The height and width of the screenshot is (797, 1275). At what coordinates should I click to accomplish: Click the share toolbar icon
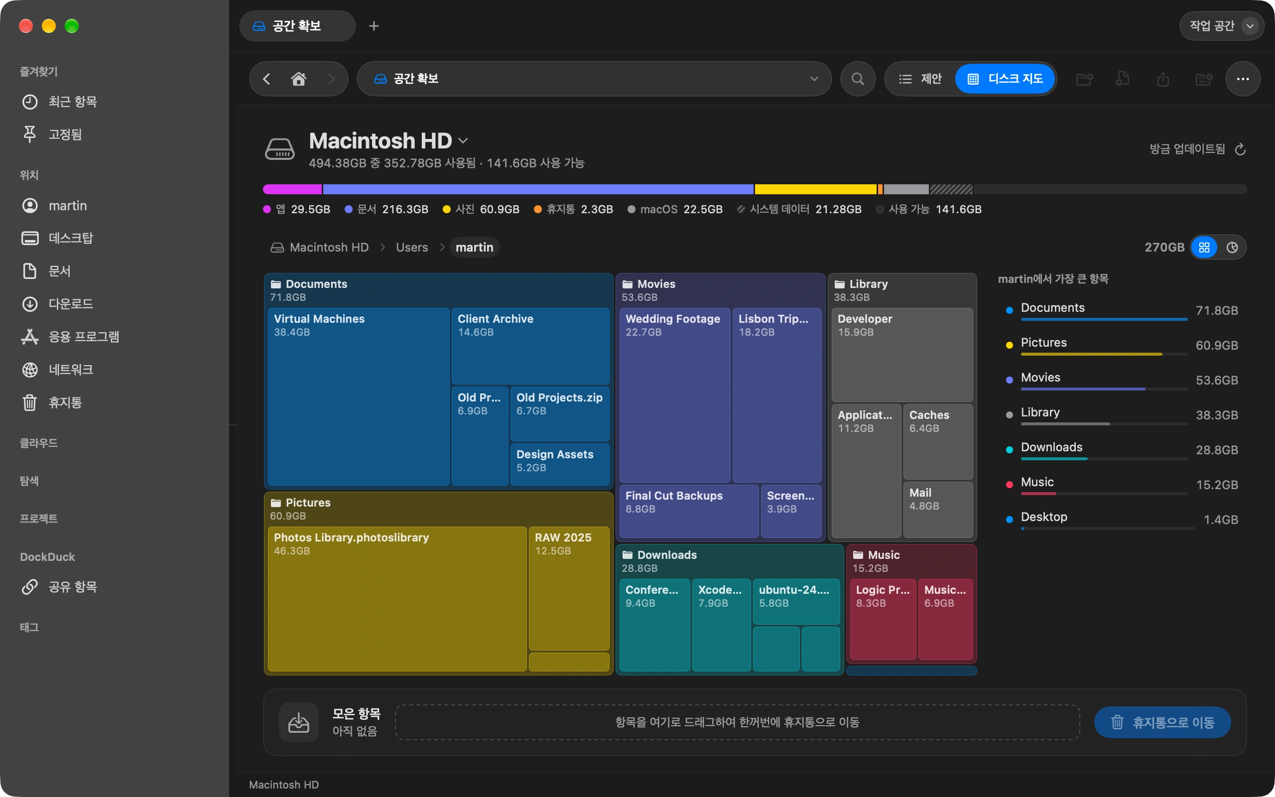point(1163,79)
